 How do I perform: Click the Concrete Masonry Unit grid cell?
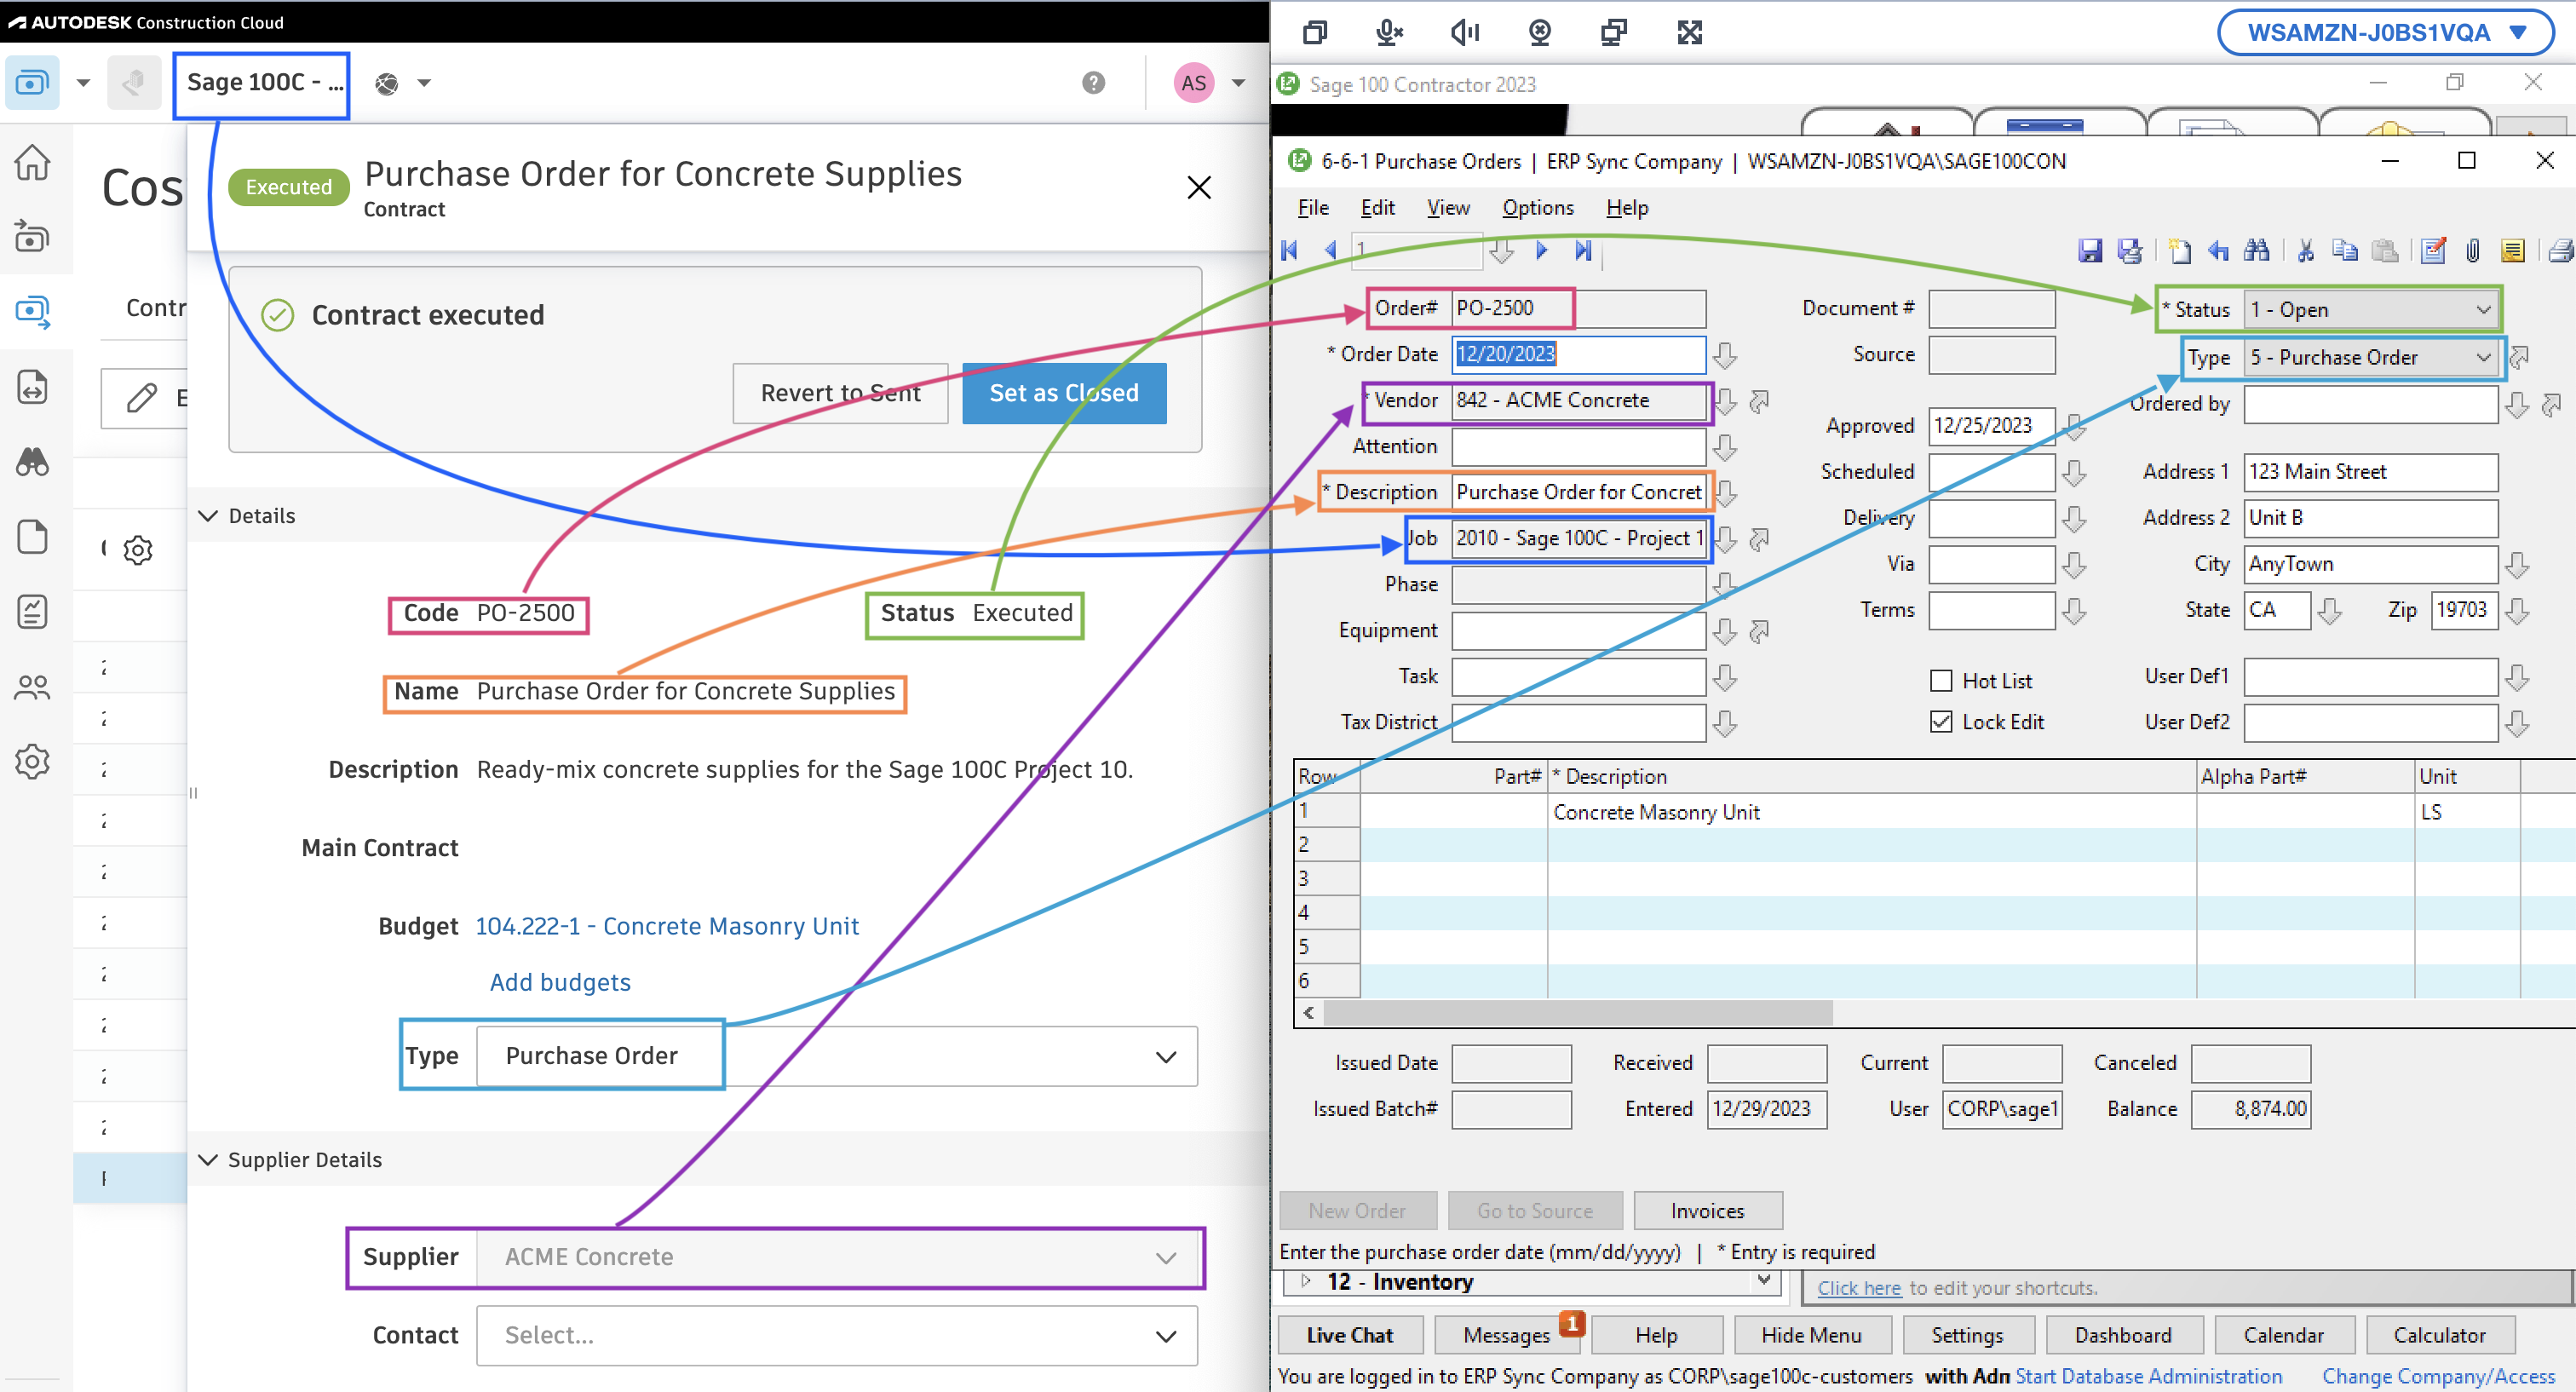(x=1871, y=812)
